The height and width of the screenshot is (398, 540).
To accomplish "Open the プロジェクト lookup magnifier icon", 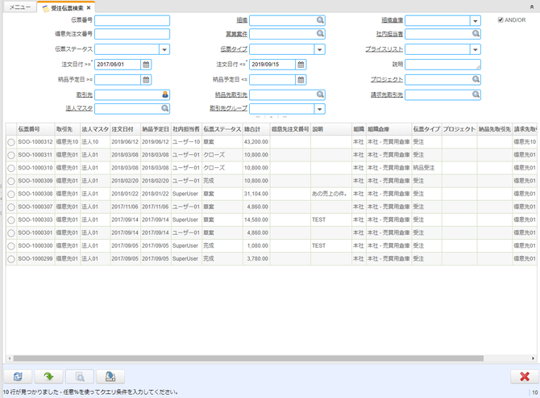I will coord(476,79).
